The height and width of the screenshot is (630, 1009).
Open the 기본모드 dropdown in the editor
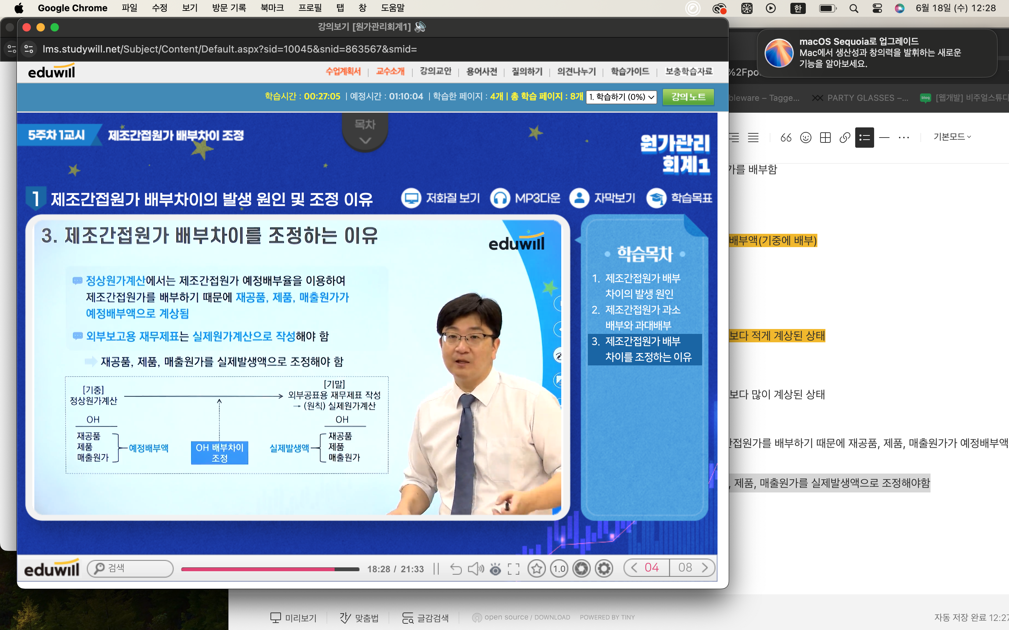point(952,137)
